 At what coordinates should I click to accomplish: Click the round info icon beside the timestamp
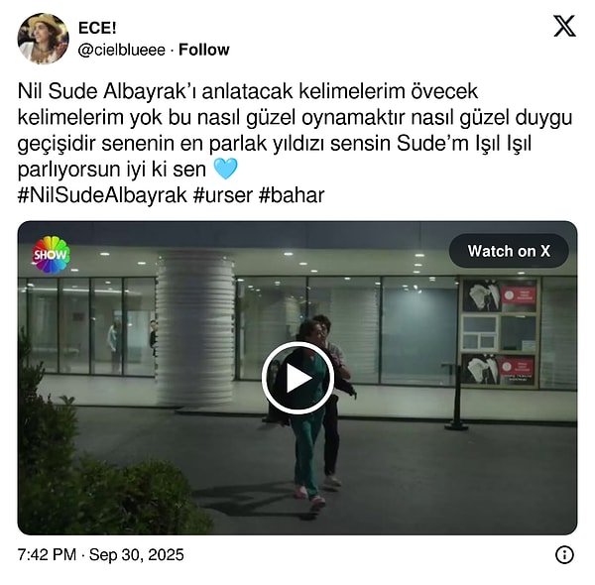pyautogui.click(x=564, y=555)
